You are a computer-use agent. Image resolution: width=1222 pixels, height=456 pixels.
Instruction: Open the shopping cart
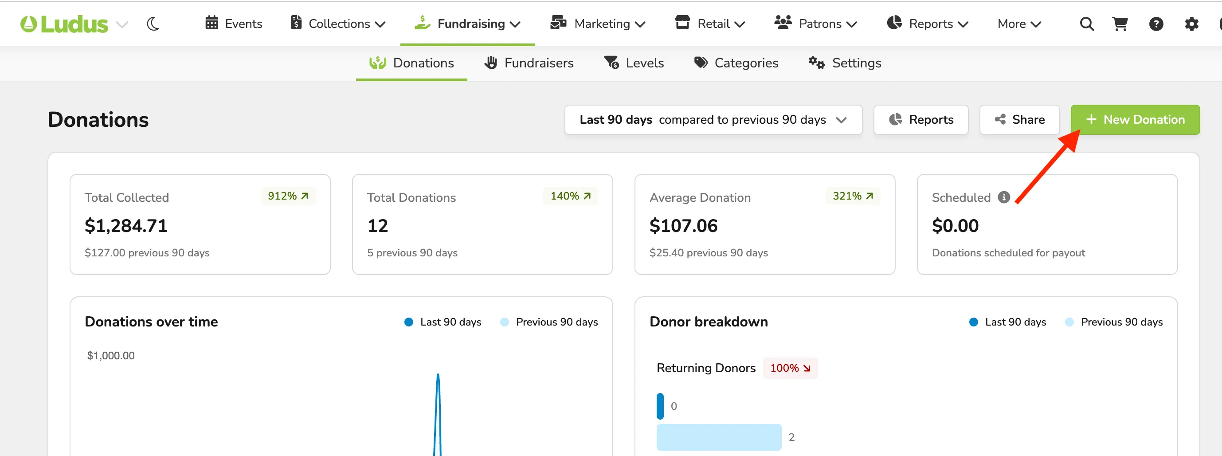pyautogui.click(x=1120, y=24)
